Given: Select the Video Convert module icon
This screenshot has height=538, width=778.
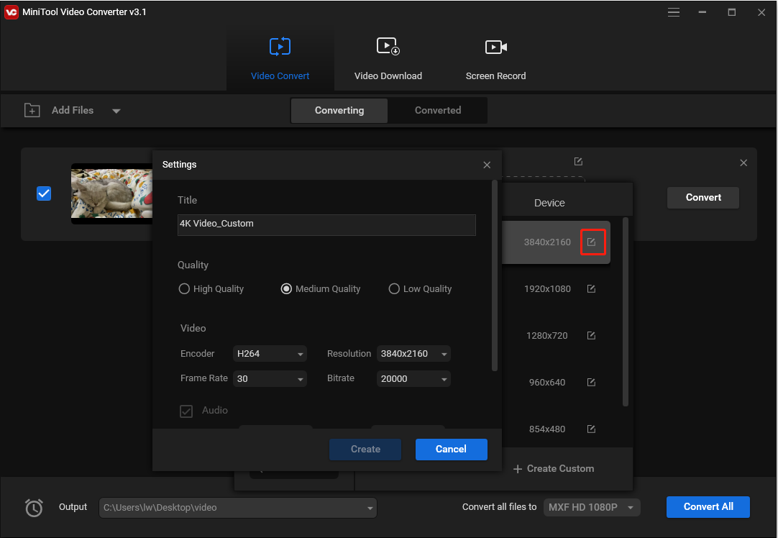Looking at the screenshot, I should click(x=280, y=46).
